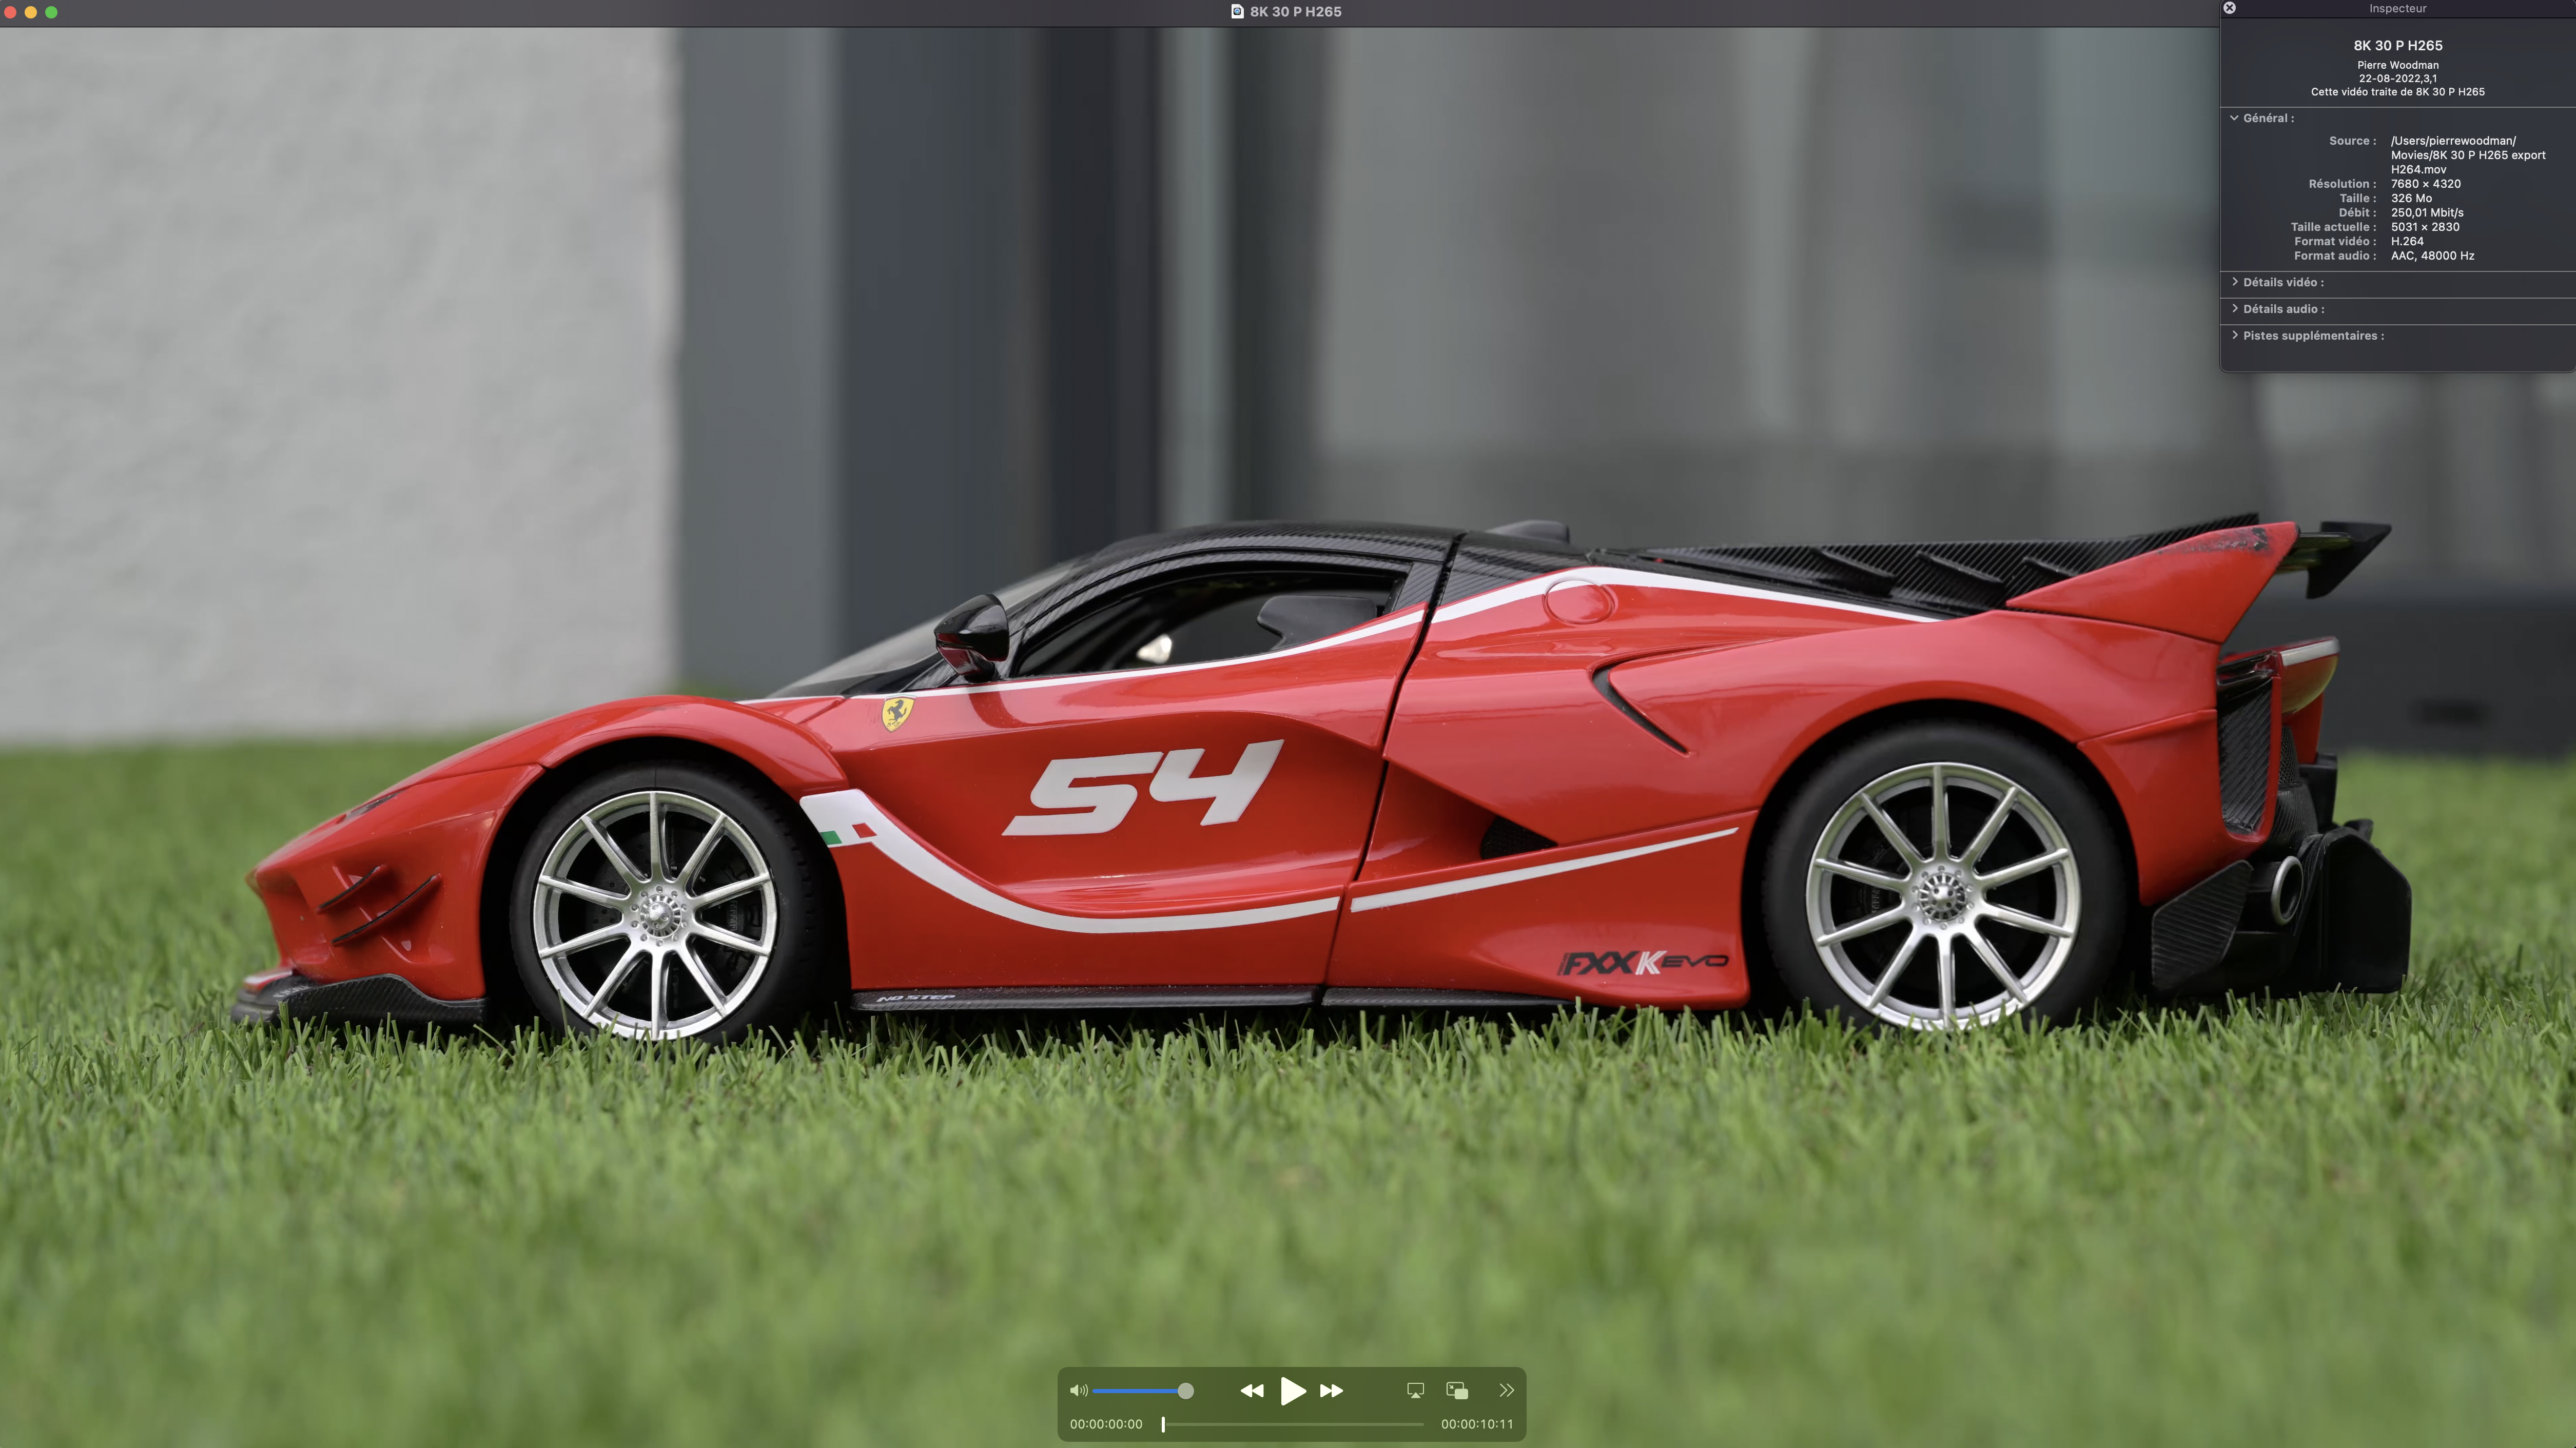This screenshot has height=1448, width=2576.
Task: Close the Inspecteur panel
Action: [2229, 8]
